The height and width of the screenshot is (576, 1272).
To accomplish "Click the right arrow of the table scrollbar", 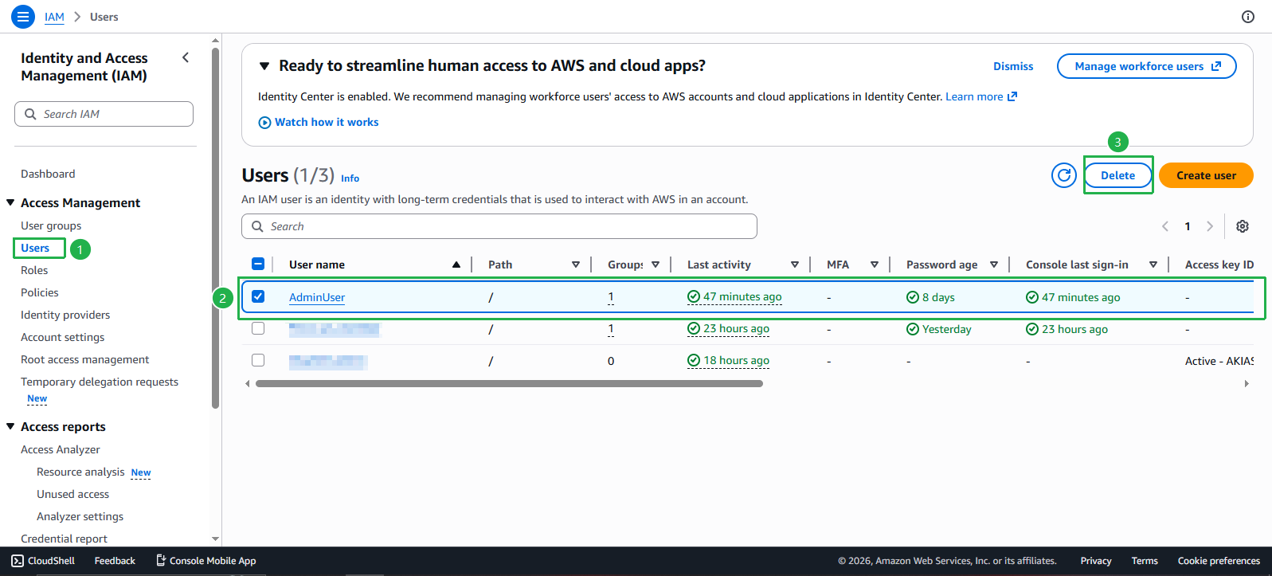I will pyautogui.click(x=1247, y=383).
